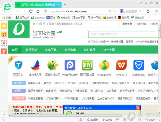Open the 安卓下载 navigation tab
161x122 pixels.
click(51, 50)
